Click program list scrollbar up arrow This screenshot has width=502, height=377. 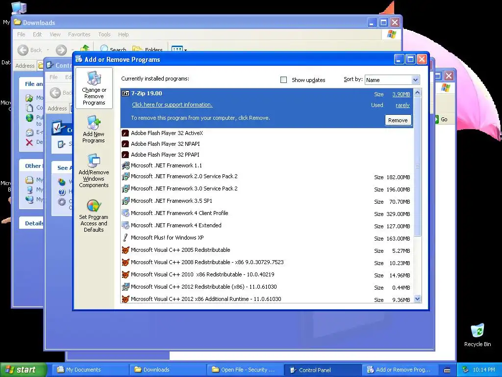(417, 93)
